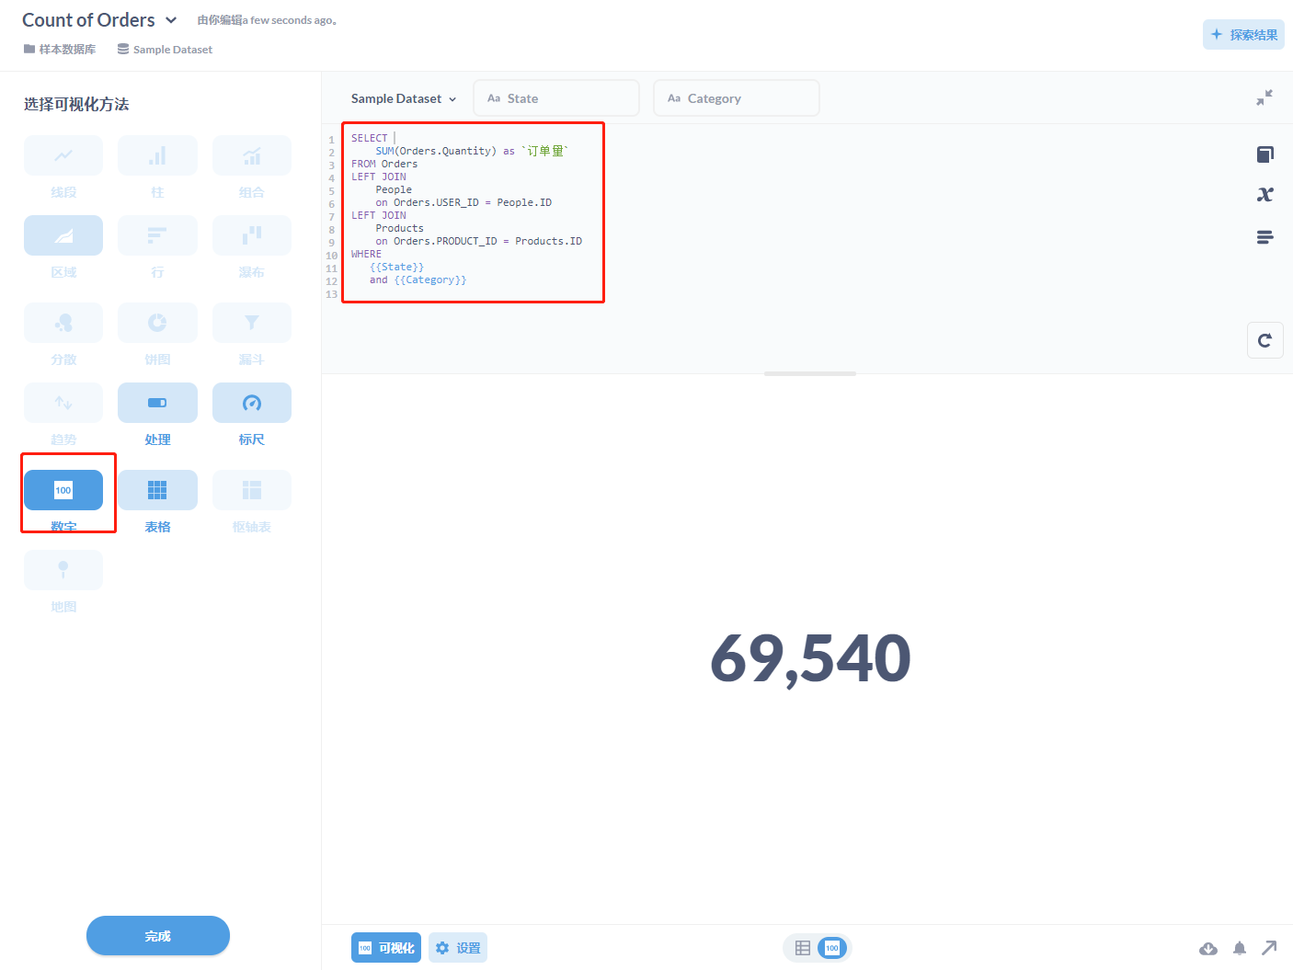Set up an alert with the bell icon

coord(1239,948)
